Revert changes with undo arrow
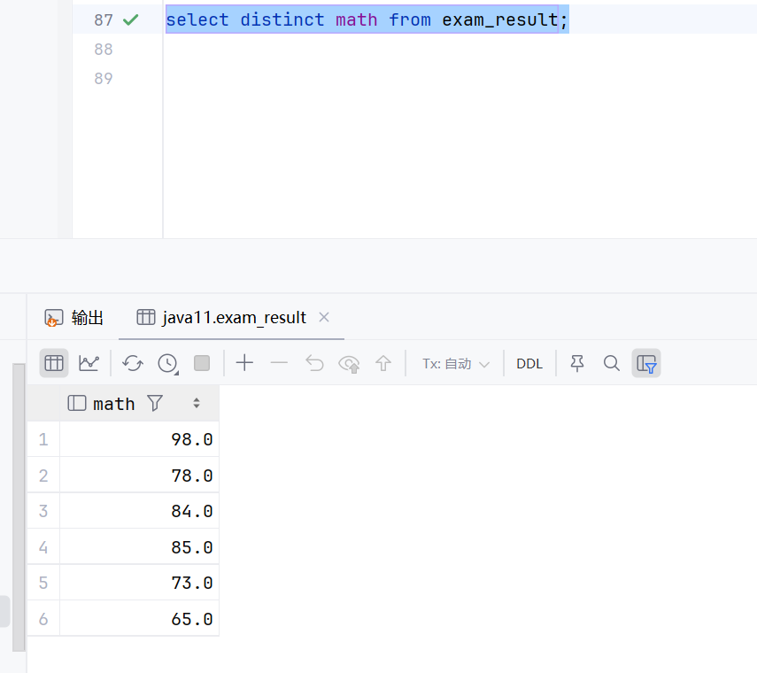Viewport: 757px width, 673px height. click(314, 363)
